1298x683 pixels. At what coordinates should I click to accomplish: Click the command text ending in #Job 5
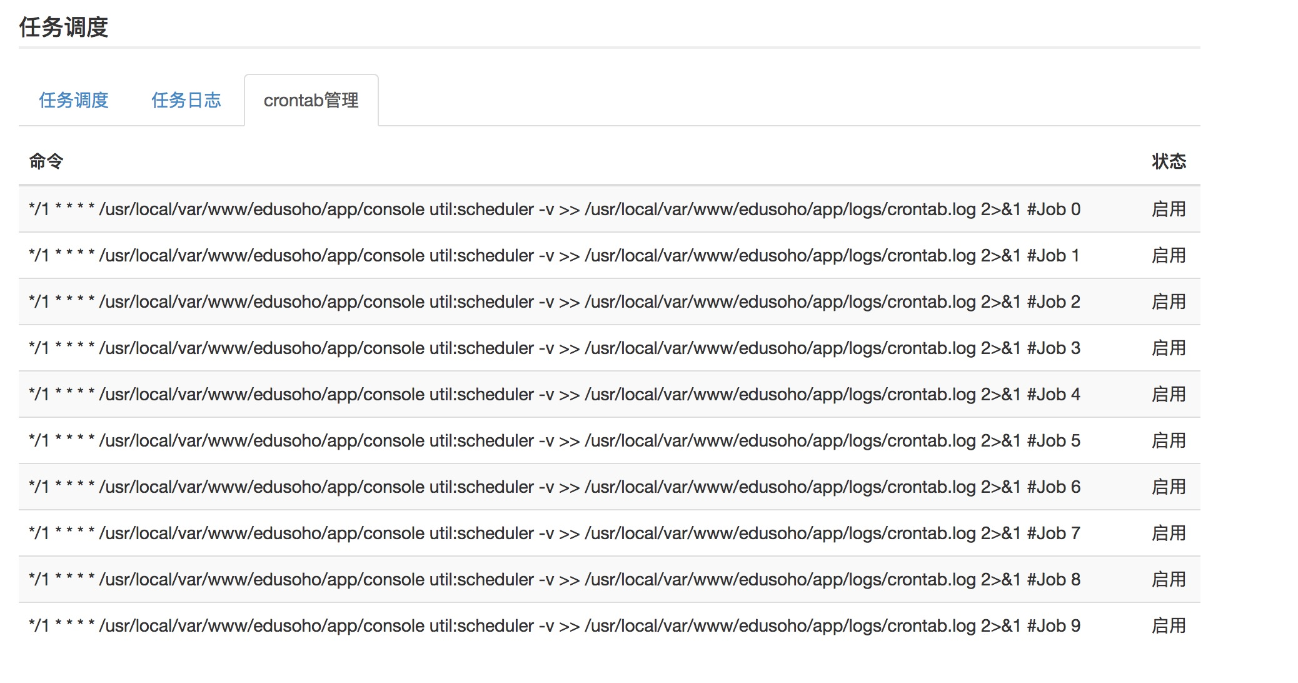pyautogui.click(x=555, y=440)
